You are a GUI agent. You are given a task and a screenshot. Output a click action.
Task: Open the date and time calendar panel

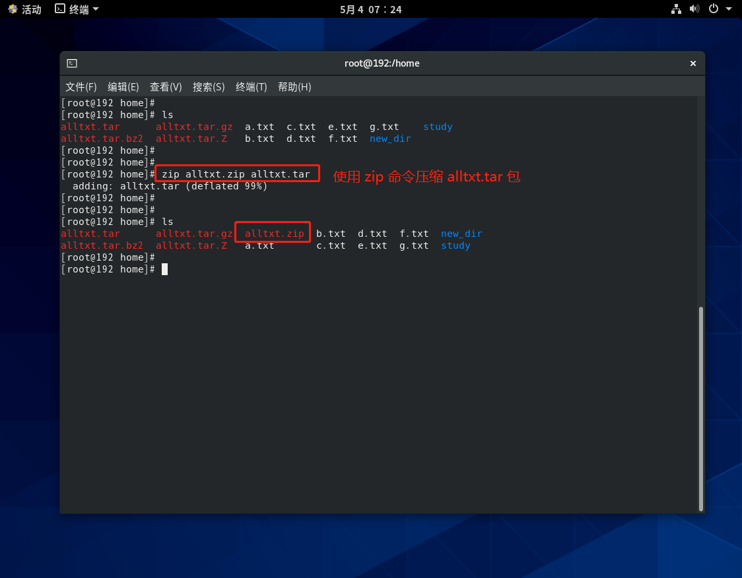click(x=370, y=9)
